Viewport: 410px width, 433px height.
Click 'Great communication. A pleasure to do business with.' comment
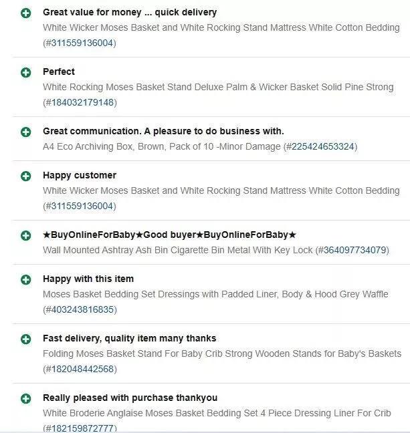point(163,131)
